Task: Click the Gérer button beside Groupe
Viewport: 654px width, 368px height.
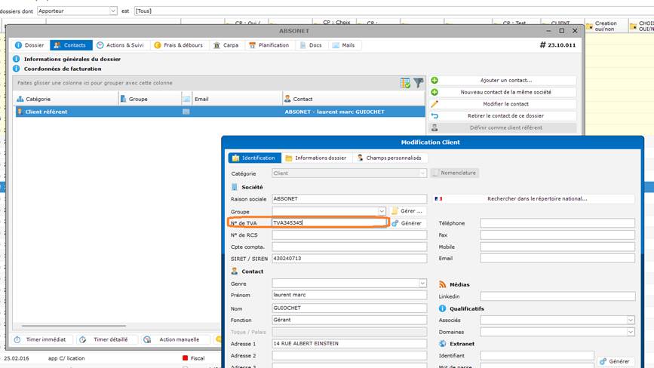Action: coord(407,211)
